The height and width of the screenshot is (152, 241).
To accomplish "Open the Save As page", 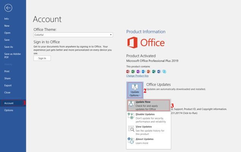I will [9, 47].
